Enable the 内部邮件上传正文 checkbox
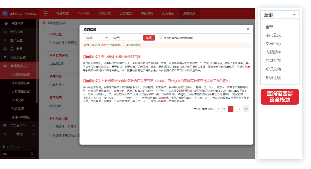Image resolution: width=311 pixels, height=169 pixels. click(x=50, y=126)
